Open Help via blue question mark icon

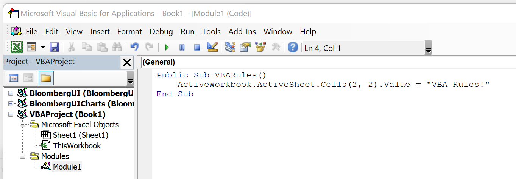coord(293,48)
